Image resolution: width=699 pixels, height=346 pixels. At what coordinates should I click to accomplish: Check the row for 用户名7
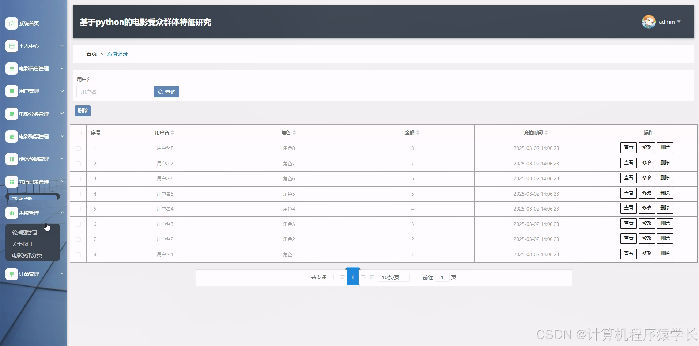click(78, 164)
